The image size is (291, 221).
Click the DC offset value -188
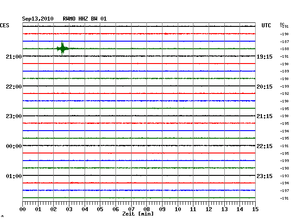click(x=284, y=49)
